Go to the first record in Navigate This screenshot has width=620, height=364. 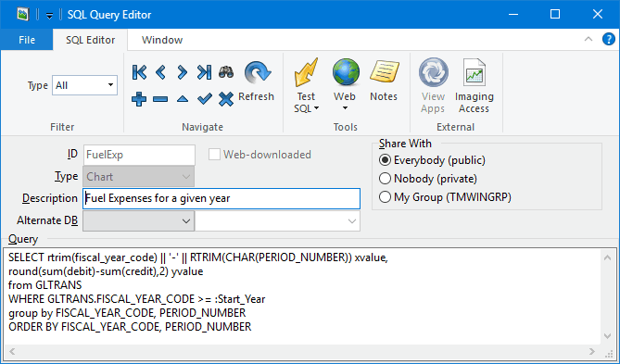pyautogui.click(x=139, y=72)
